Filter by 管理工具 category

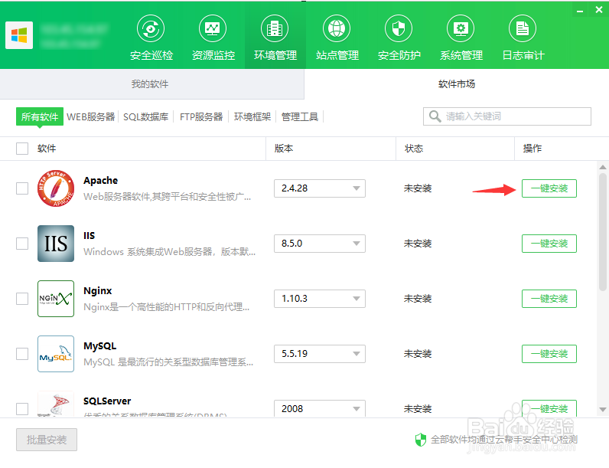pyautogui.click(x=300, y=116)
